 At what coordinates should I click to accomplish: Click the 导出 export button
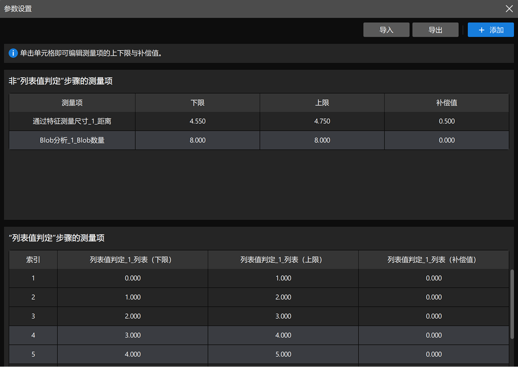(435, 30)
